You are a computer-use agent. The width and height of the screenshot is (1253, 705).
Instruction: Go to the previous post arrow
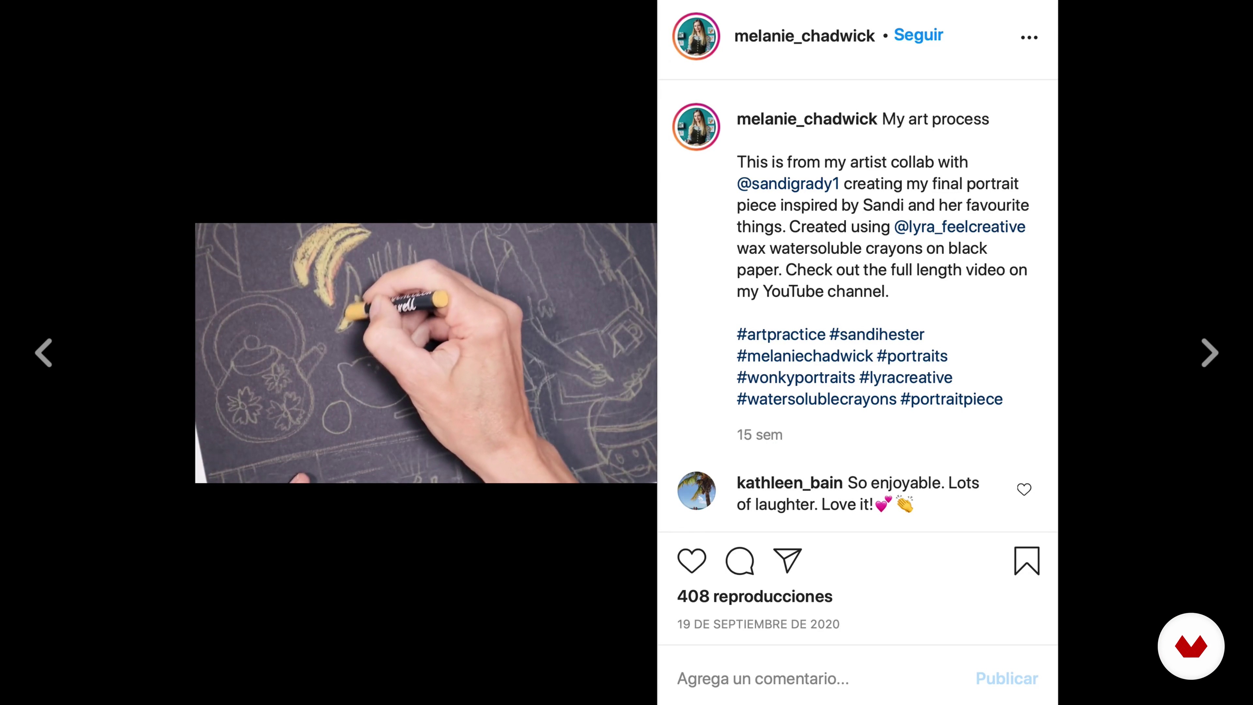click(43, 353)
